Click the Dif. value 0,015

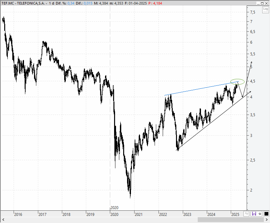pos(88,3)
